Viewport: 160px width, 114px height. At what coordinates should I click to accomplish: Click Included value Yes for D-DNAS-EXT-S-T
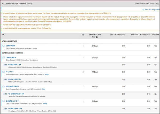tap(156, 101)
